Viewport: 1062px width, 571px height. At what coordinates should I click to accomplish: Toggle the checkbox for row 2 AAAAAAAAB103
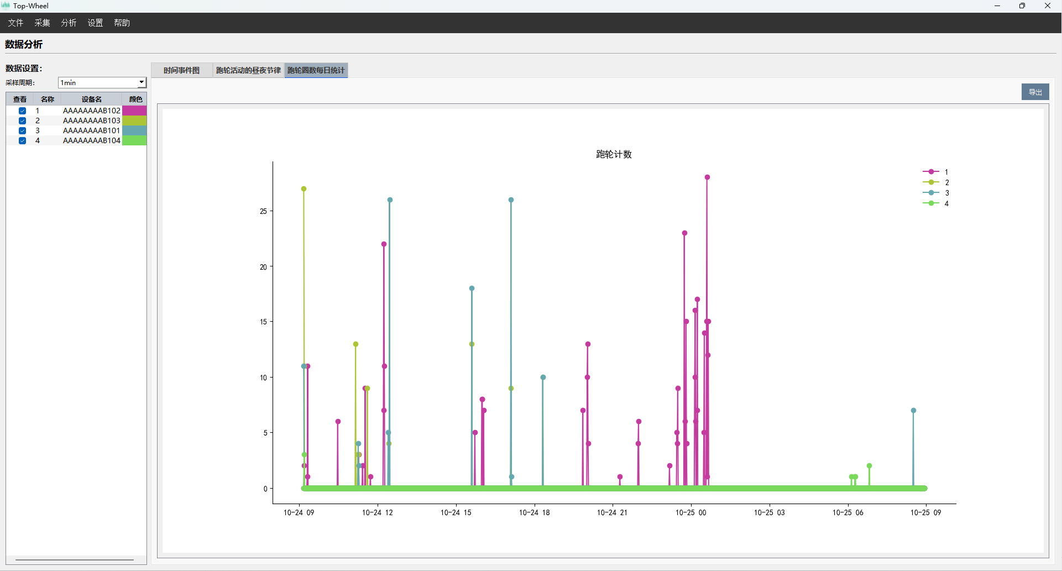pyautogui.click(x=22, y=121)
